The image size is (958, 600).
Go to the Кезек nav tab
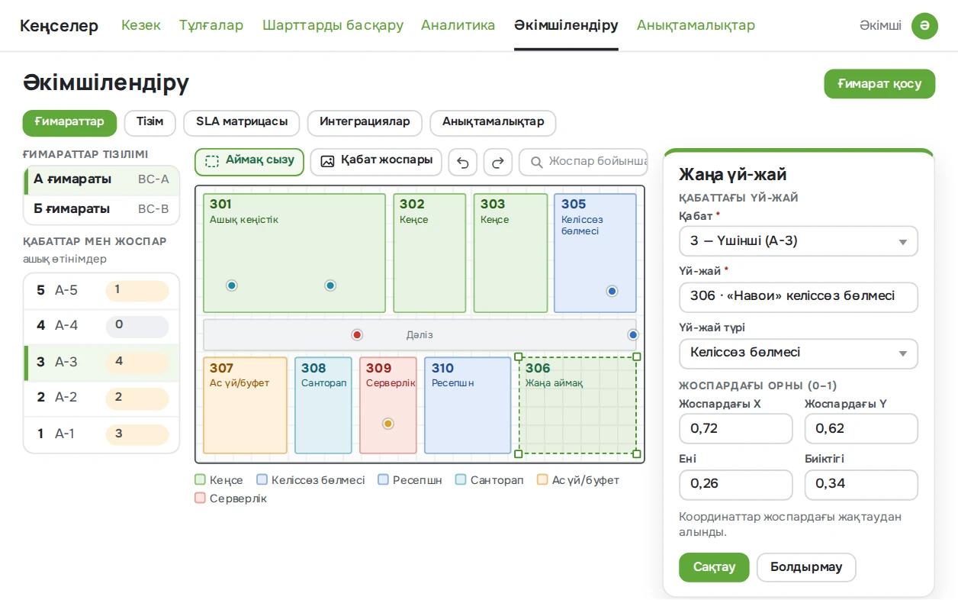141,26
